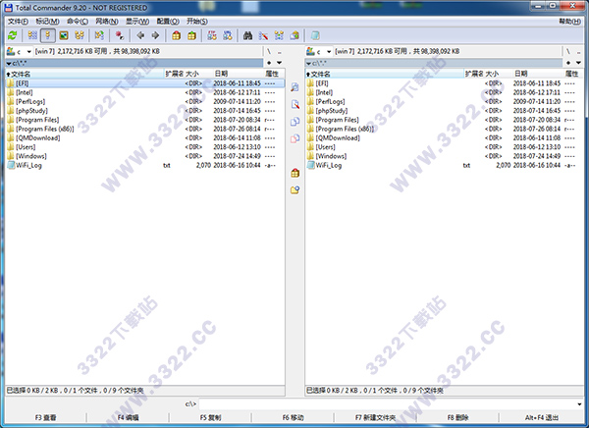Click the F7 新建文件夹 button
The width and height of the screenshot is (589, 428).
point(375,417)
